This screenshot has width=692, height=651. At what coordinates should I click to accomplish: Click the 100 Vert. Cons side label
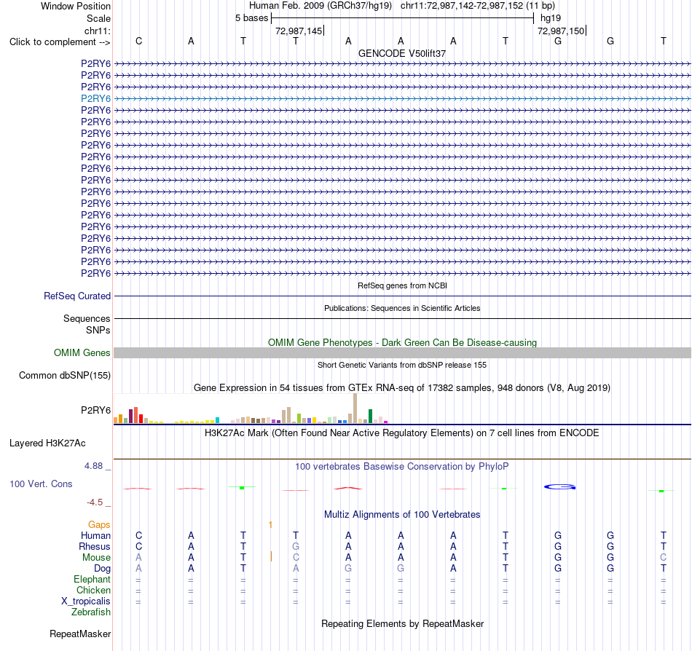(x=41, y=484)
